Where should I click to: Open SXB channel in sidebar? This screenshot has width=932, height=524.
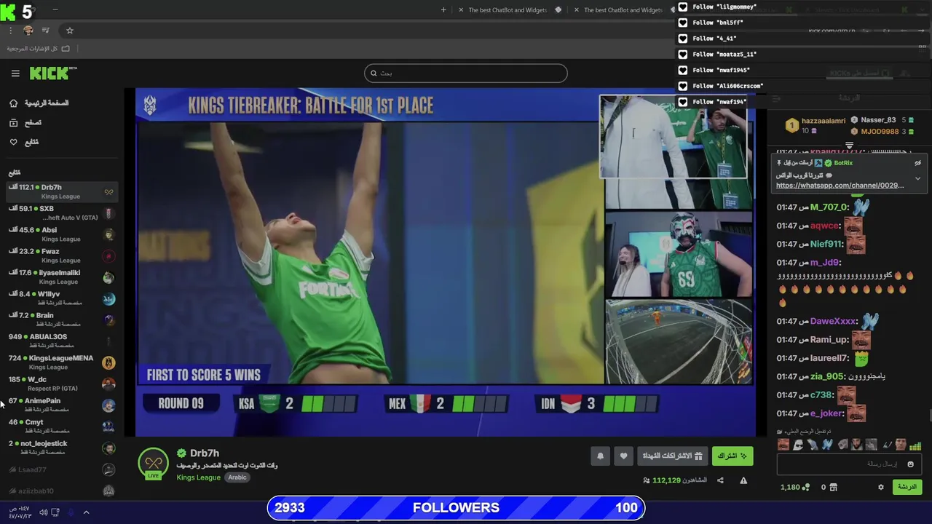(x=61, y=213)
